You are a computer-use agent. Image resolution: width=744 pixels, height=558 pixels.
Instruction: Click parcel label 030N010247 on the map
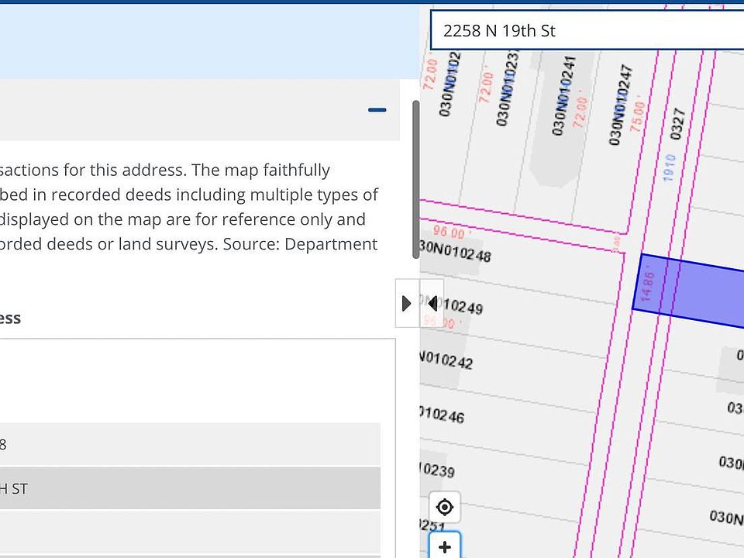(621, 105)
